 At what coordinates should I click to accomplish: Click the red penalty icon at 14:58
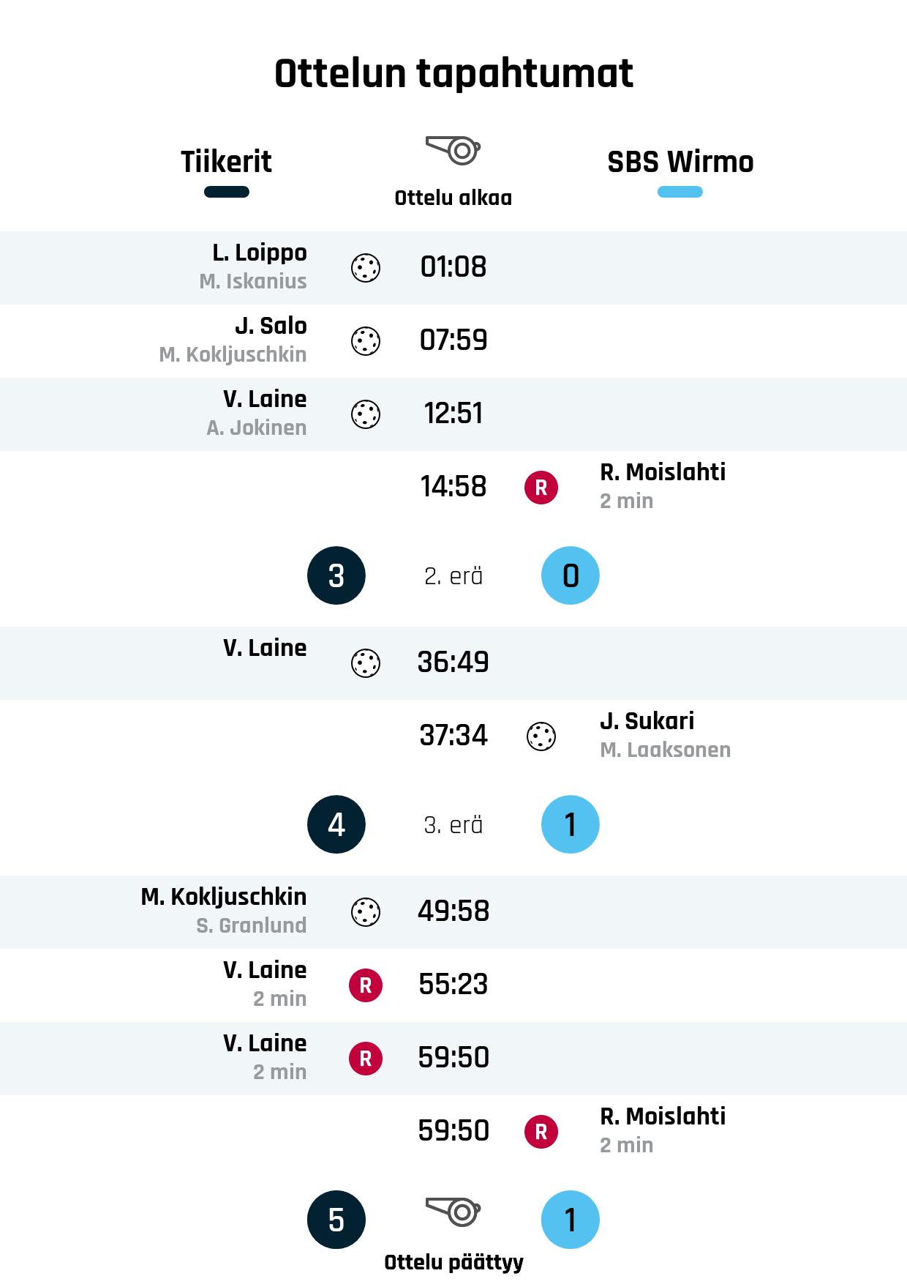[x=541, y=488]
